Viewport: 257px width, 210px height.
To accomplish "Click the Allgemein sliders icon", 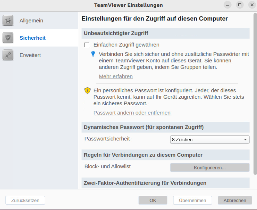I will click(8, 21).
